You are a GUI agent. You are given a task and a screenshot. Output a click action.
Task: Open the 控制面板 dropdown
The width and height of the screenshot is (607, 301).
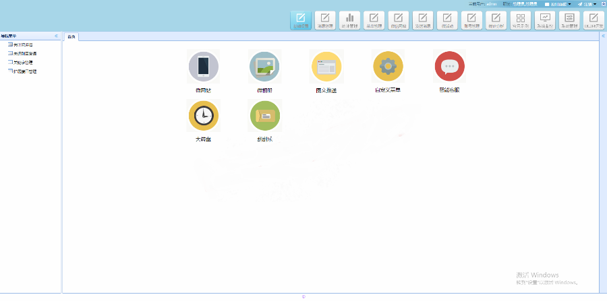point(558,4)
